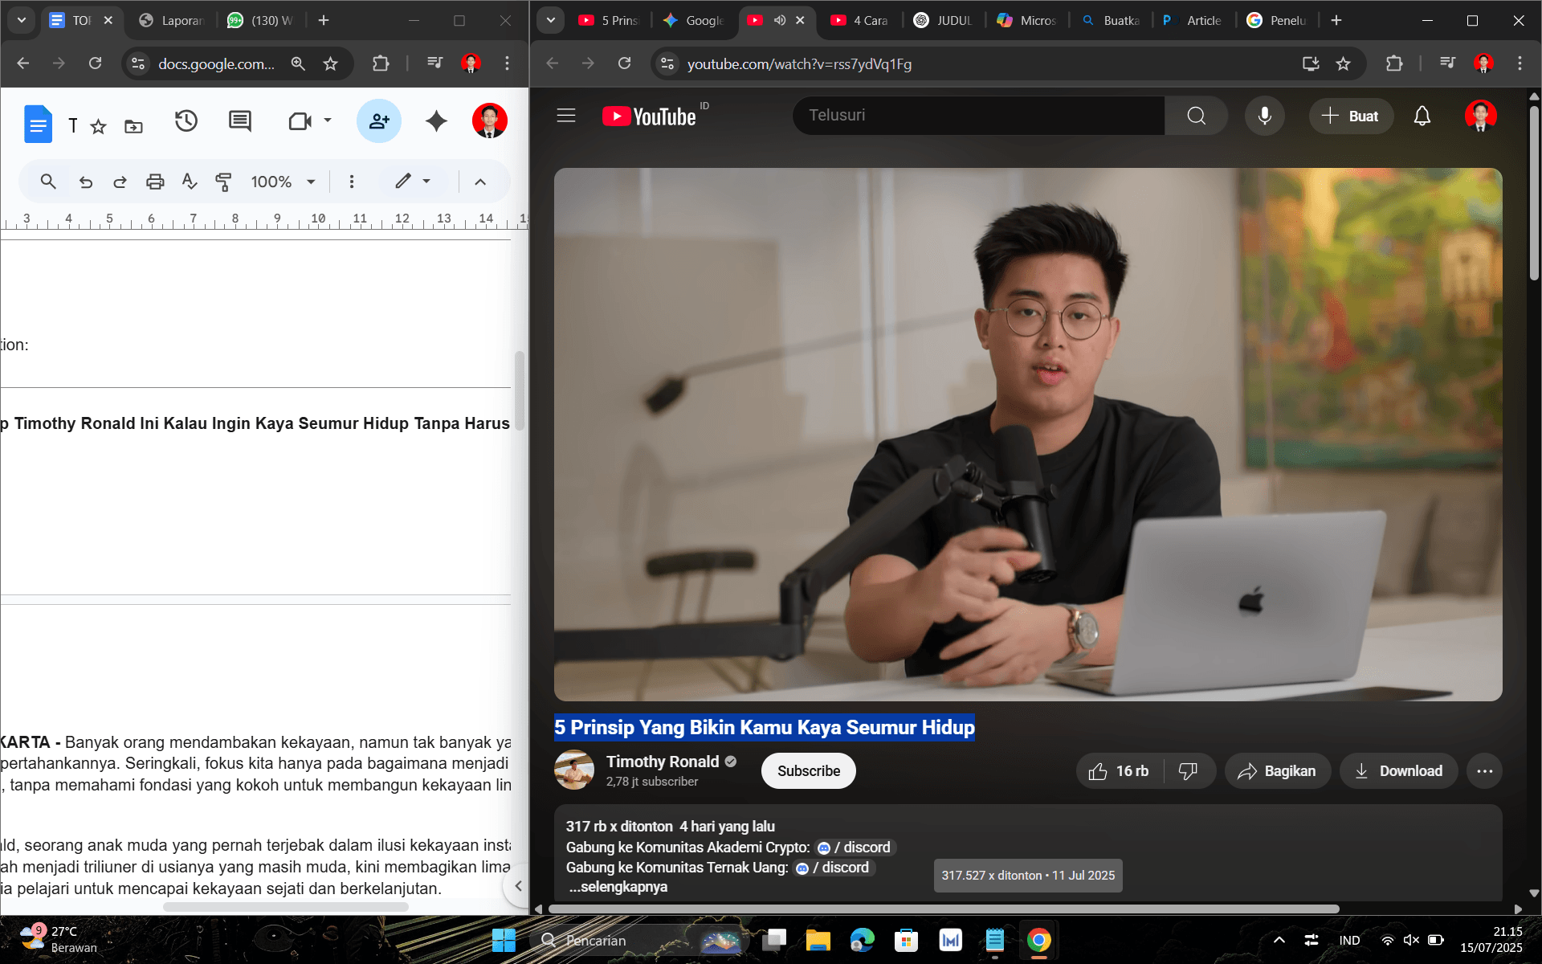This screenshot has height=964, width=1542.
Task: Open the Timothy Ronald channel avatar
Action: pos(574,770)
